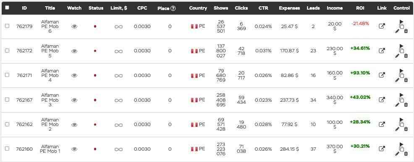
Task: Start campaign 762167 with play icon
Action: click(x=401, y=95)
